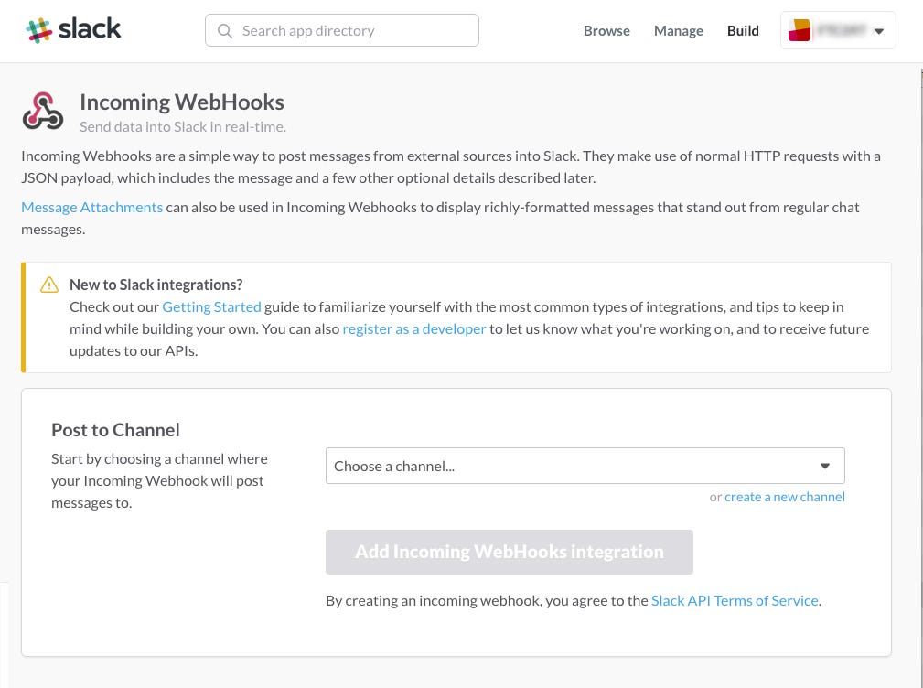Open the workspace account dropdown arrow
923x688 pixels.
tap(879, 31)
